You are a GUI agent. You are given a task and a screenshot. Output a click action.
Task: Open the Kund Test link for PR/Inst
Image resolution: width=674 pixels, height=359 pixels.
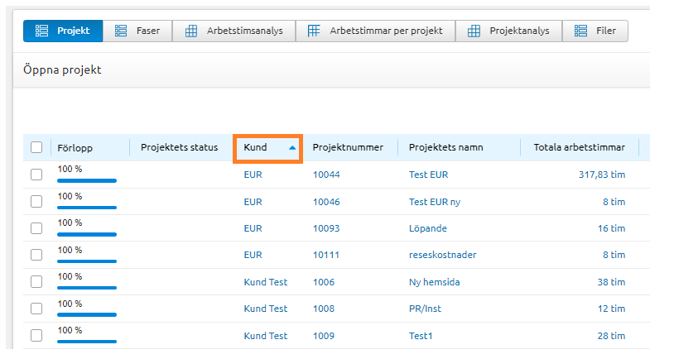(266, 309)
